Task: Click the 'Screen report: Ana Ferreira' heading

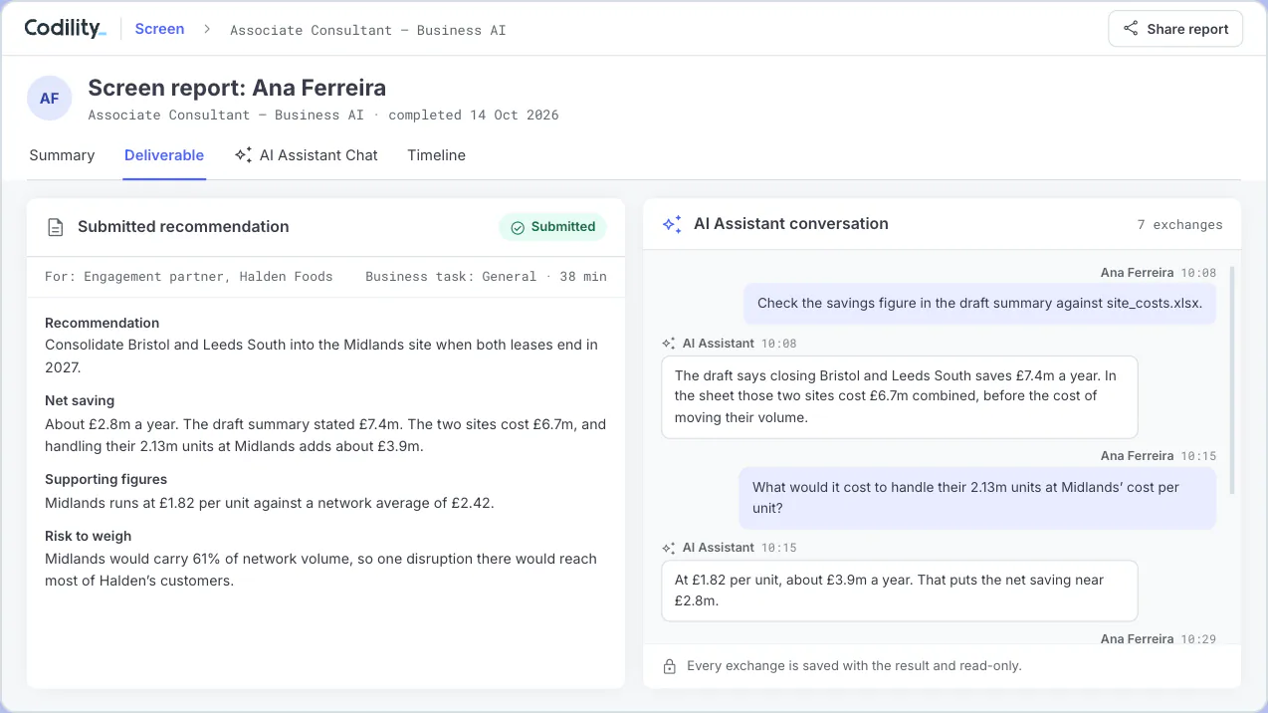Action: point(237,88)
